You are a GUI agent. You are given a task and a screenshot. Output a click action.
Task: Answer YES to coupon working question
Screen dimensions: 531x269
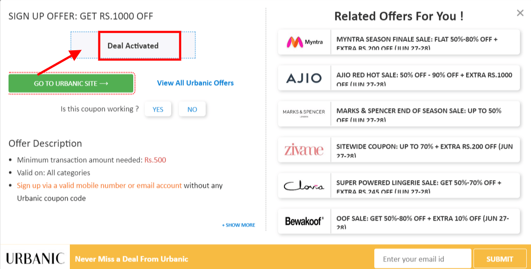point(158,109)
